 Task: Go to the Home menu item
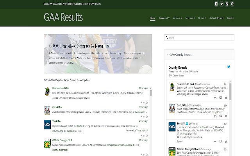153,18
